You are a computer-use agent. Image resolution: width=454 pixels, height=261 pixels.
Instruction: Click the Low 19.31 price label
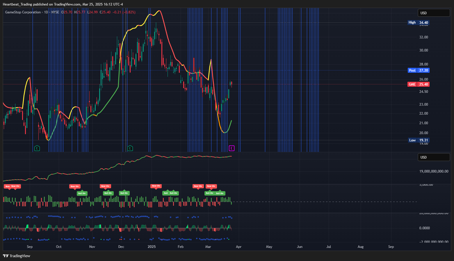[419, 140]
